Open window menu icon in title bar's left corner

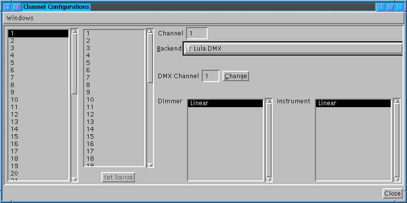7,7
